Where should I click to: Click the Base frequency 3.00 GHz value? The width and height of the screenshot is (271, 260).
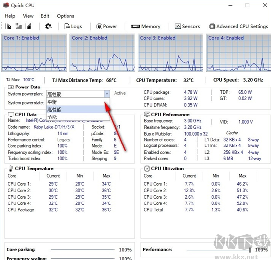[193, 121]
